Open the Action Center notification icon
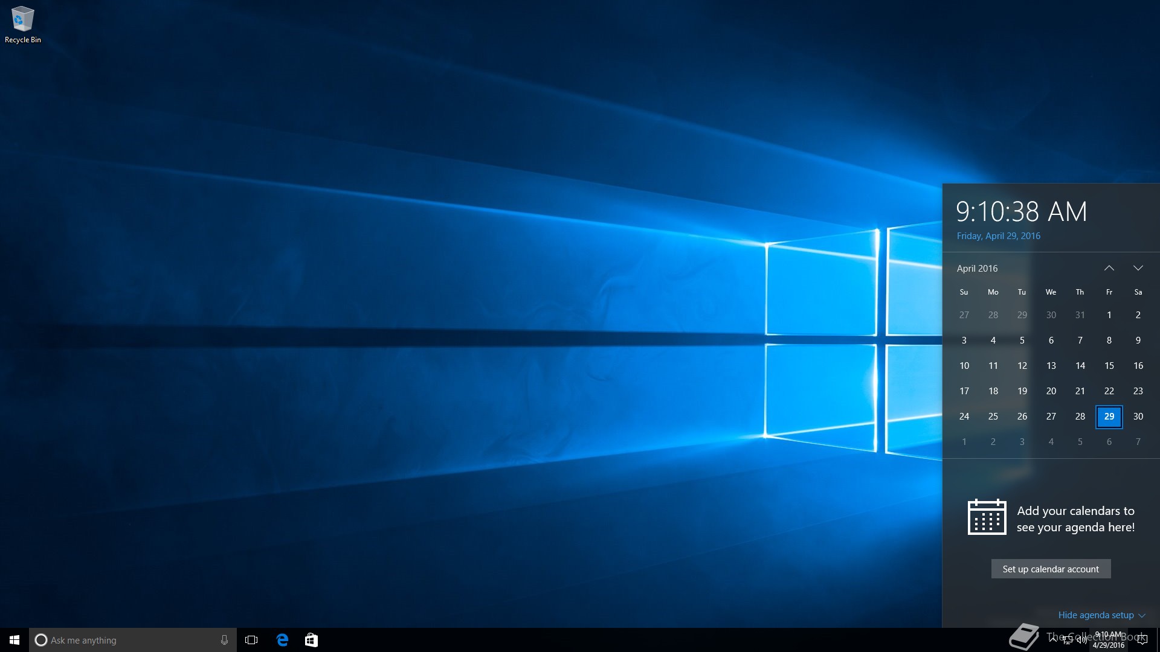 [x=1142, y=640]
